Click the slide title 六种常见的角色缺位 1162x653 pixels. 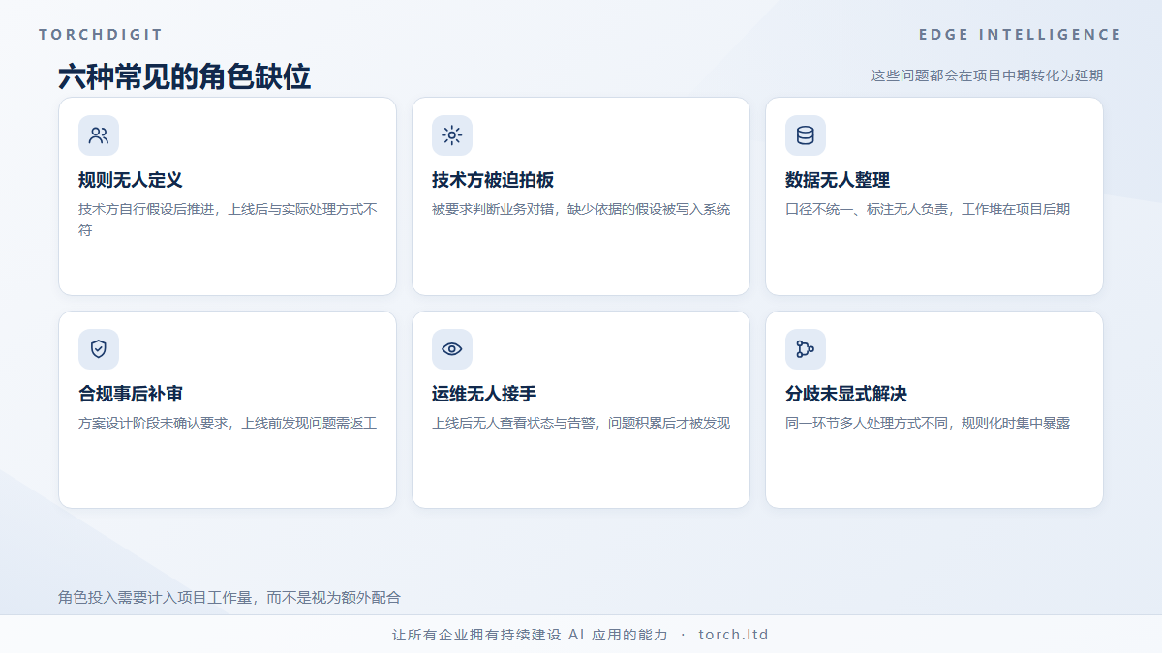click(185, 77)
